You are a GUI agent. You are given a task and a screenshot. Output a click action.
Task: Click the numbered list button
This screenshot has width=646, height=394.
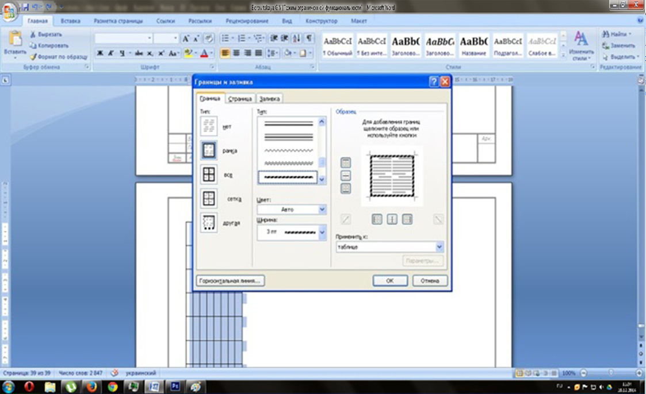(x=242, y=38)
